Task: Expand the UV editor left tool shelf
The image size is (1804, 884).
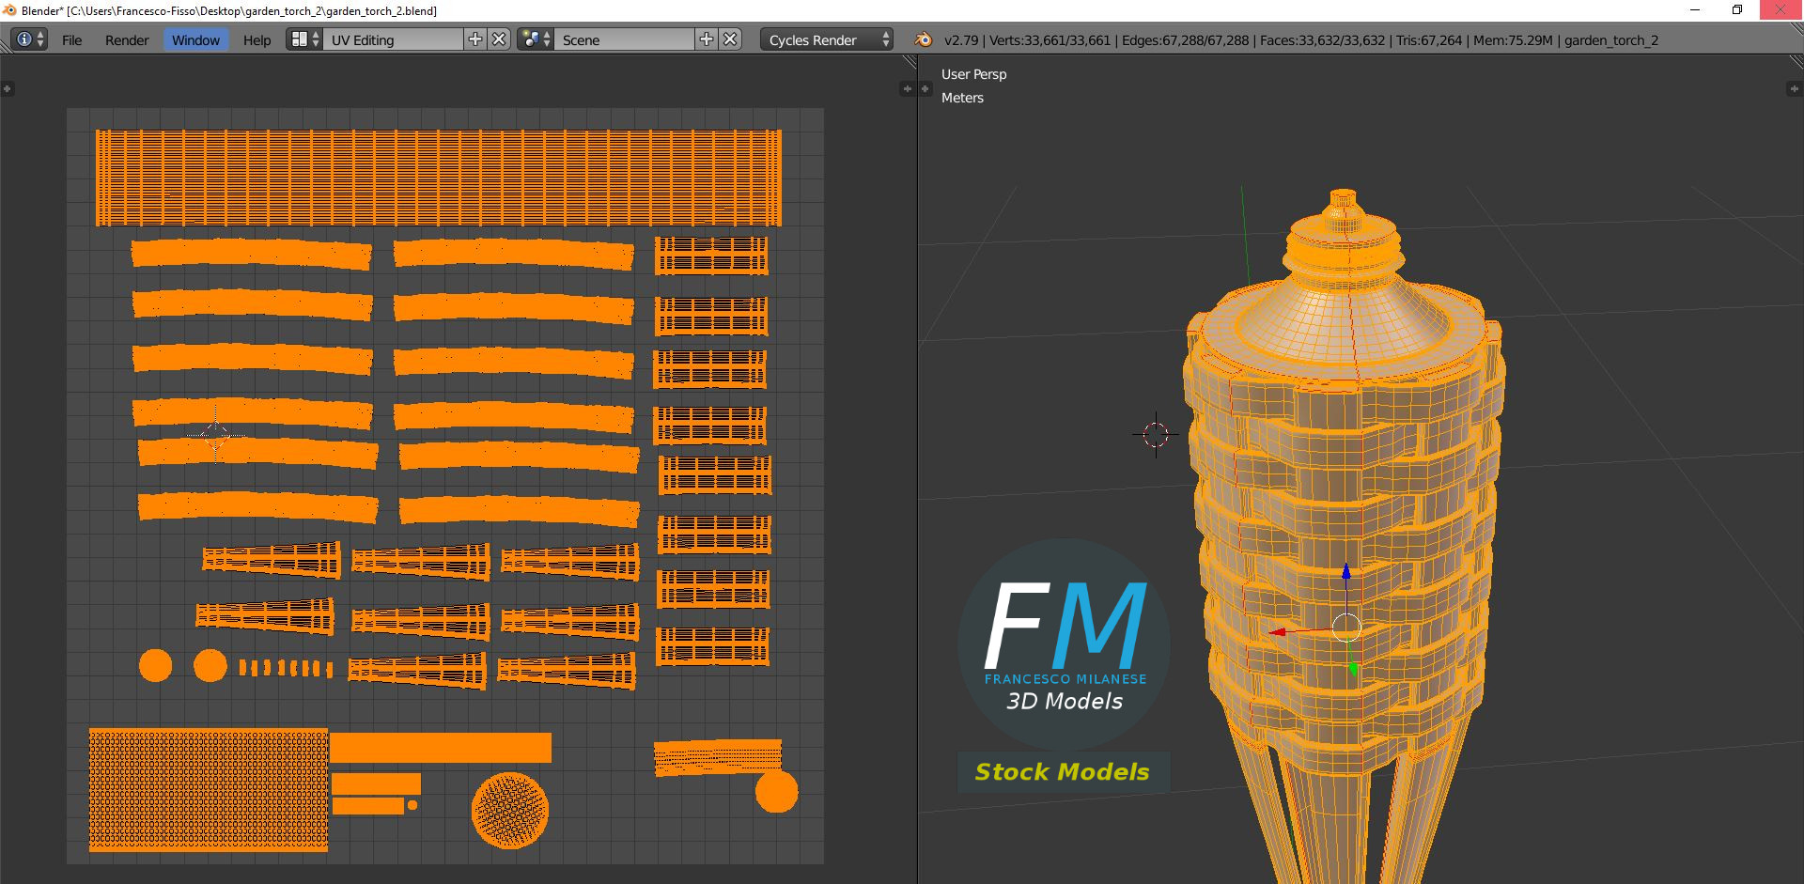Action: [x=8, y=89]
